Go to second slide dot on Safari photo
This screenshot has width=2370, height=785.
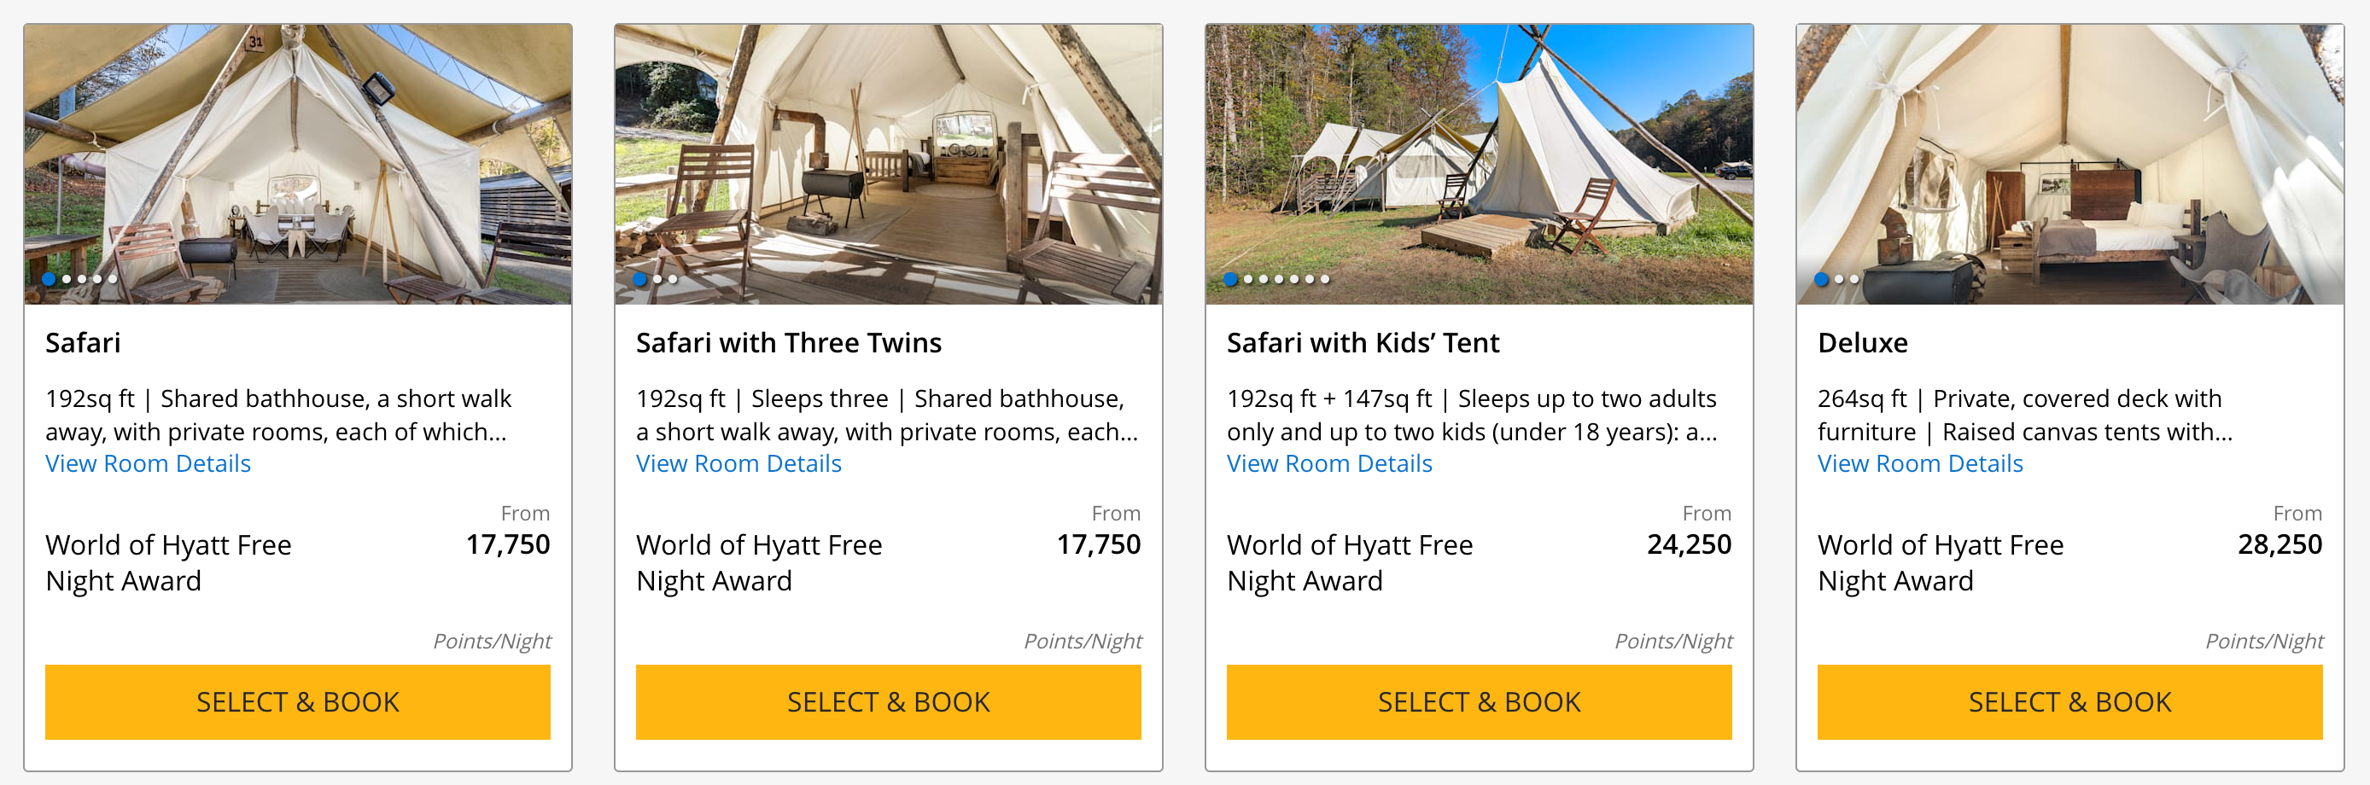point(67,278)
